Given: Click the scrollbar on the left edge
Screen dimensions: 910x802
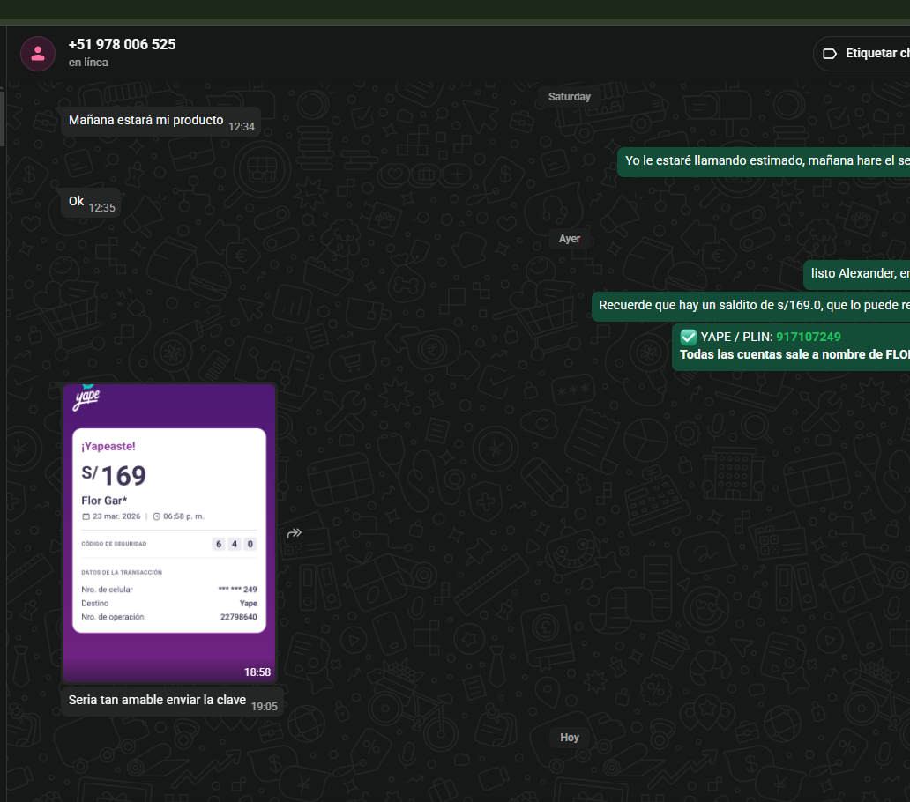Looking at the screenshot, I should point(3,119).
